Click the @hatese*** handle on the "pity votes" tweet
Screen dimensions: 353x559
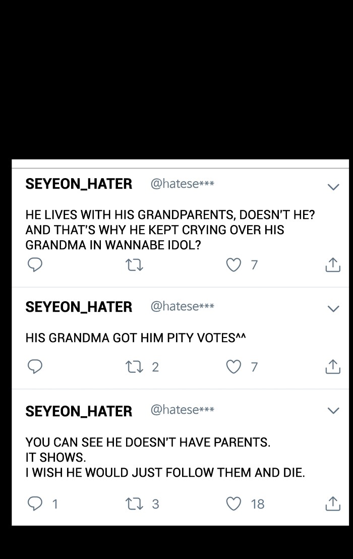click(182, 306)
